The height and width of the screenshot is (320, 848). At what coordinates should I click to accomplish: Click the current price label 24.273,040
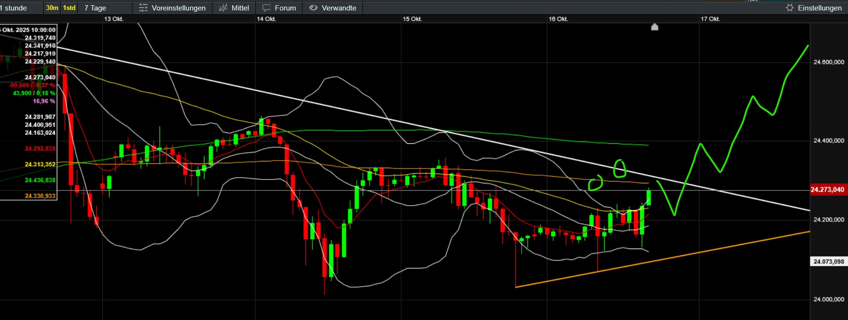[x=828, y=190]
